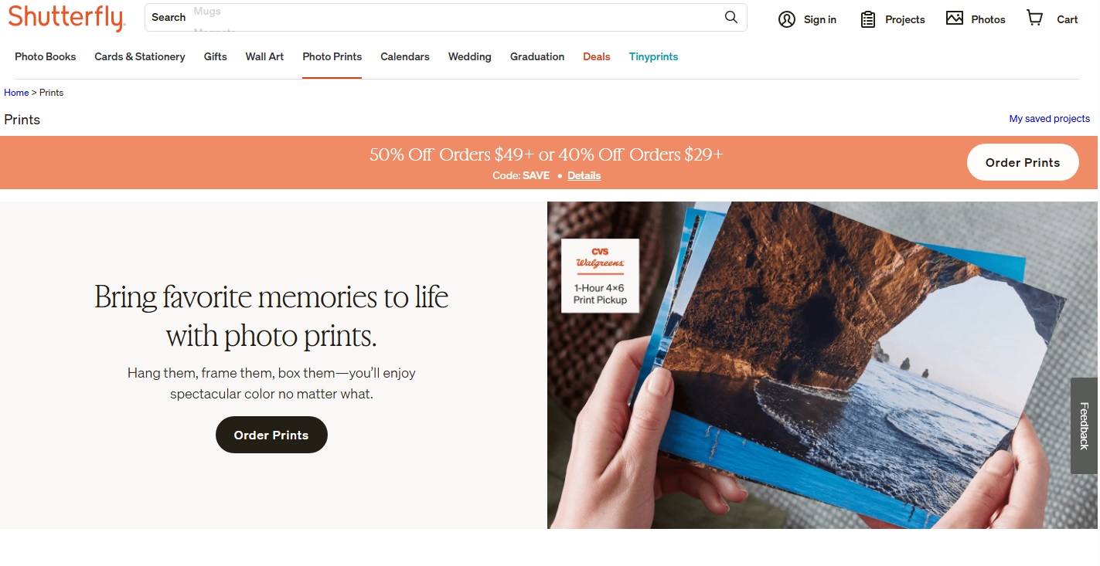Open the Projects clipboard icon
The height and width of the screenshot is (566, 1100).
click(868, 19)
